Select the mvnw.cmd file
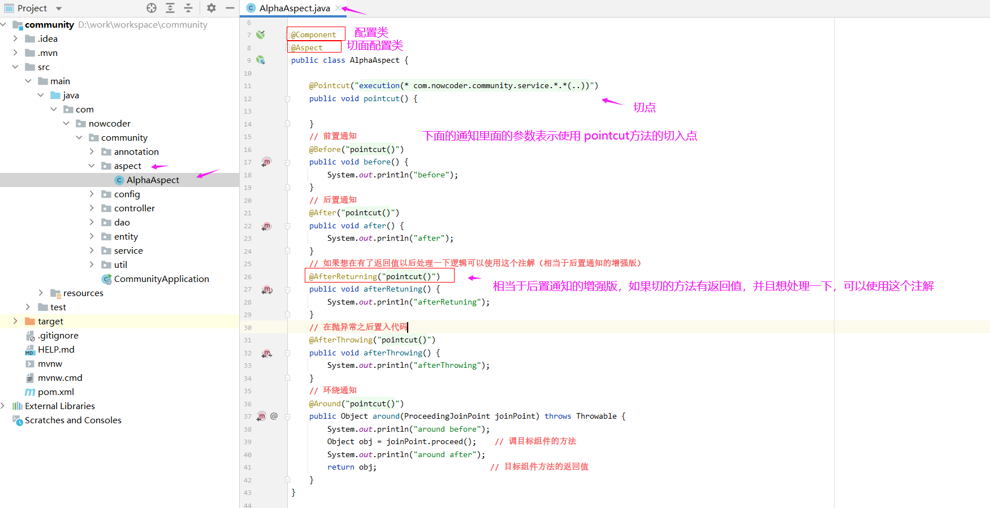Viewport: 990px width, 508px height. point(60,377)
